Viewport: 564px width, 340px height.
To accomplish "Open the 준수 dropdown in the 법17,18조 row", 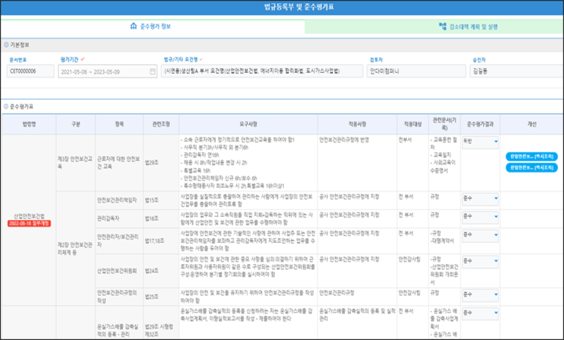I will tap(481, 235).
